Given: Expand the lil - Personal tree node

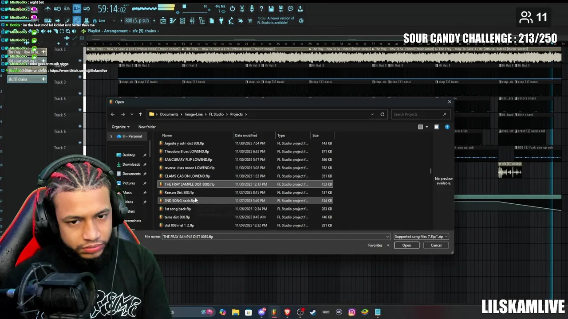Looking at the screenshot, I should 111,136.
